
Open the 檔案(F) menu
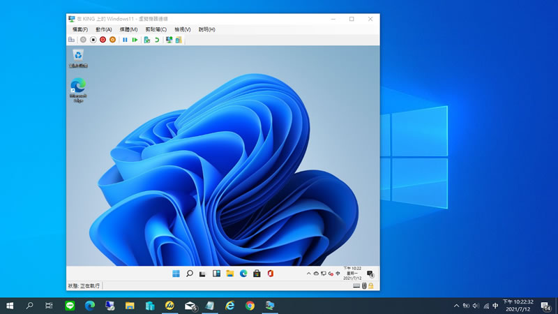80,29
